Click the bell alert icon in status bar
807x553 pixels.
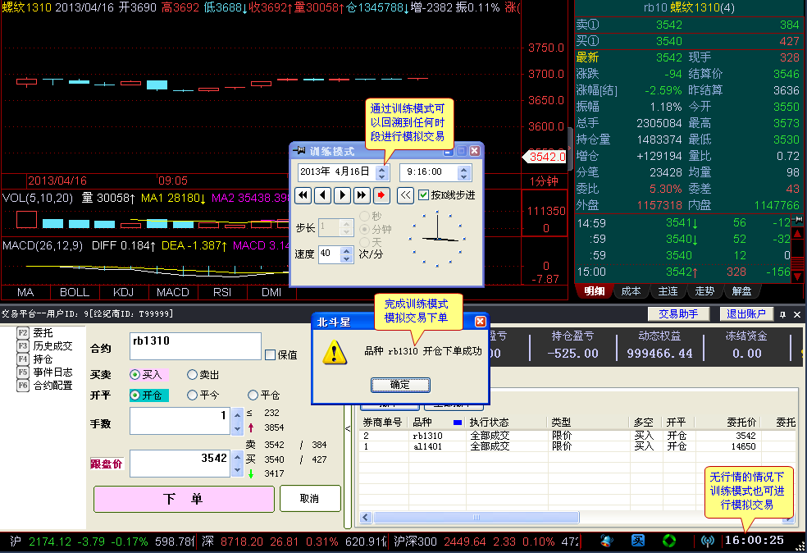[607, 542]
